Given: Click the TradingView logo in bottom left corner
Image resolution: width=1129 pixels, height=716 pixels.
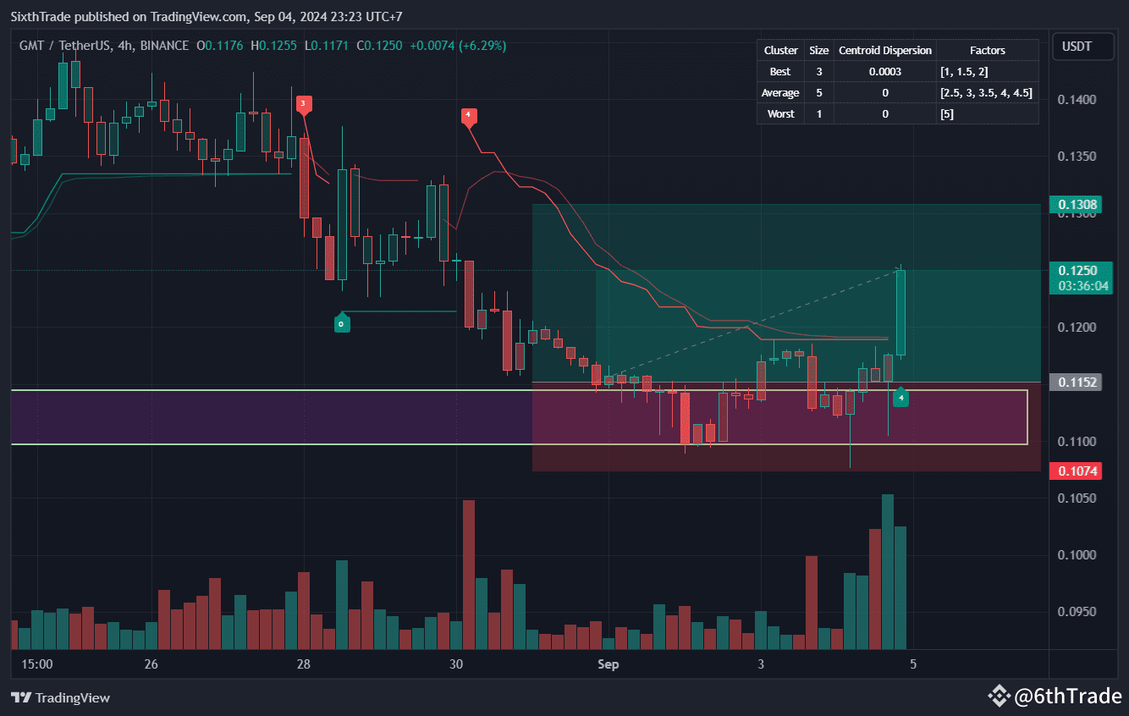Looking at the screenshot, I should coord(59,698).
